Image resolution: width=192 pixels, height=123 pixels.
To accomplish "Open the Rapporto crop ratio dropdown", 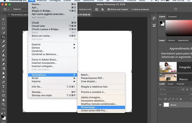I will pyautogui.click(x=20, y=9).
